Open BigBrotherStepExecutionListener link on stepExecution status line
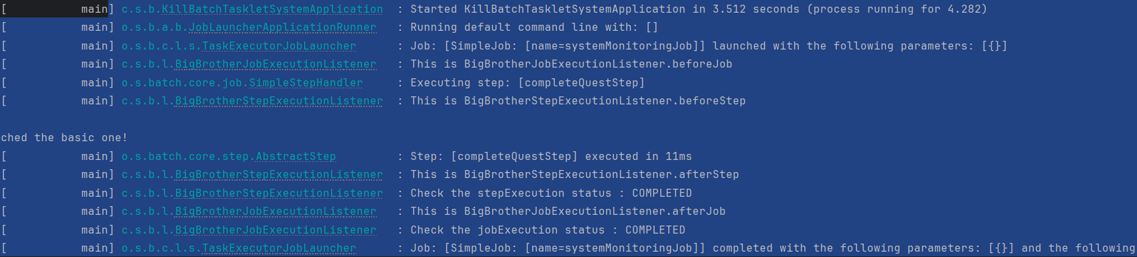This screenshot has width=1137, height=257. [279, 193]
